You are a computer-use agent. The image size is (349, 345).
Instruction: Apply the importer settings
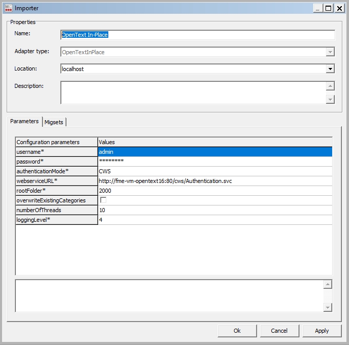click(322, 331)
